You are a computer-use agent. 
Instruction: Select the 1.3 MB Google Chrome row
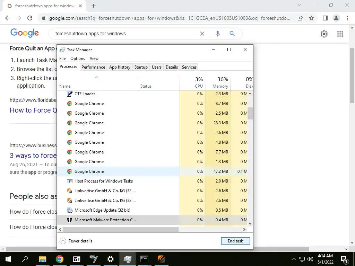(x=153, y=162)
